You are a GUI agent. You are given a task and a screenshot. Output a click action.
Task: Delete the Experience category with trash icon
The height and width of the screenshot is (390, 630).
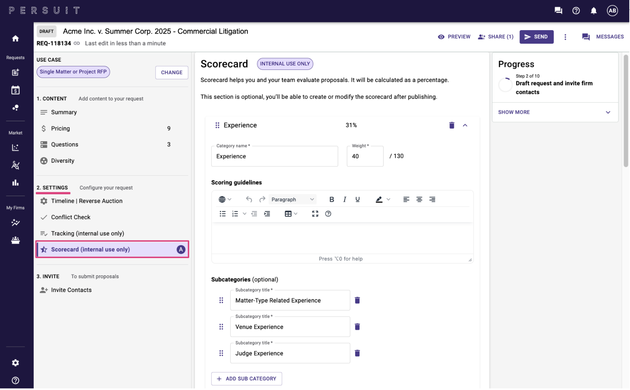(452, 125)
